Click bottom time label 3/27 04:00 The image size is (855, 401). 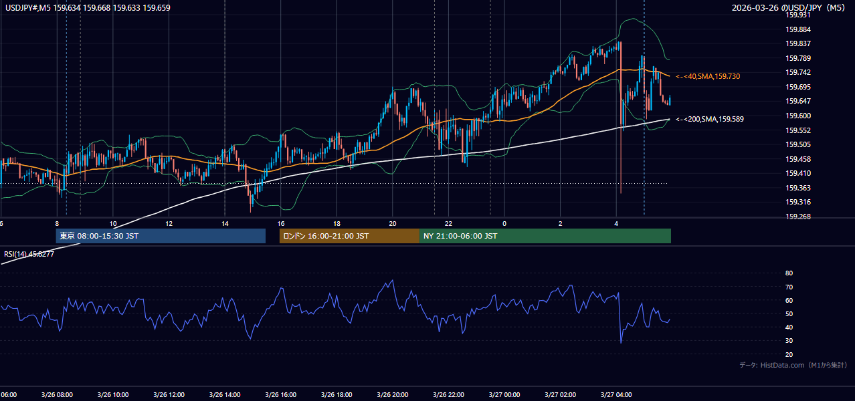click(616, 395)
